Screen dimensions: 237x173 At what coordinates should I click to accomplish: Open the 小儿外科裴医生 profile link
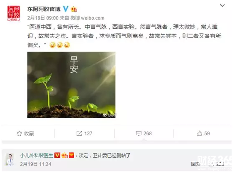pos(37,156)
